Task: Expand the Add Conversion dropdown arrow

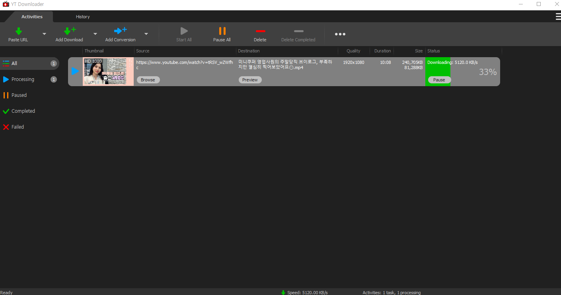Action: pos(146,34)
